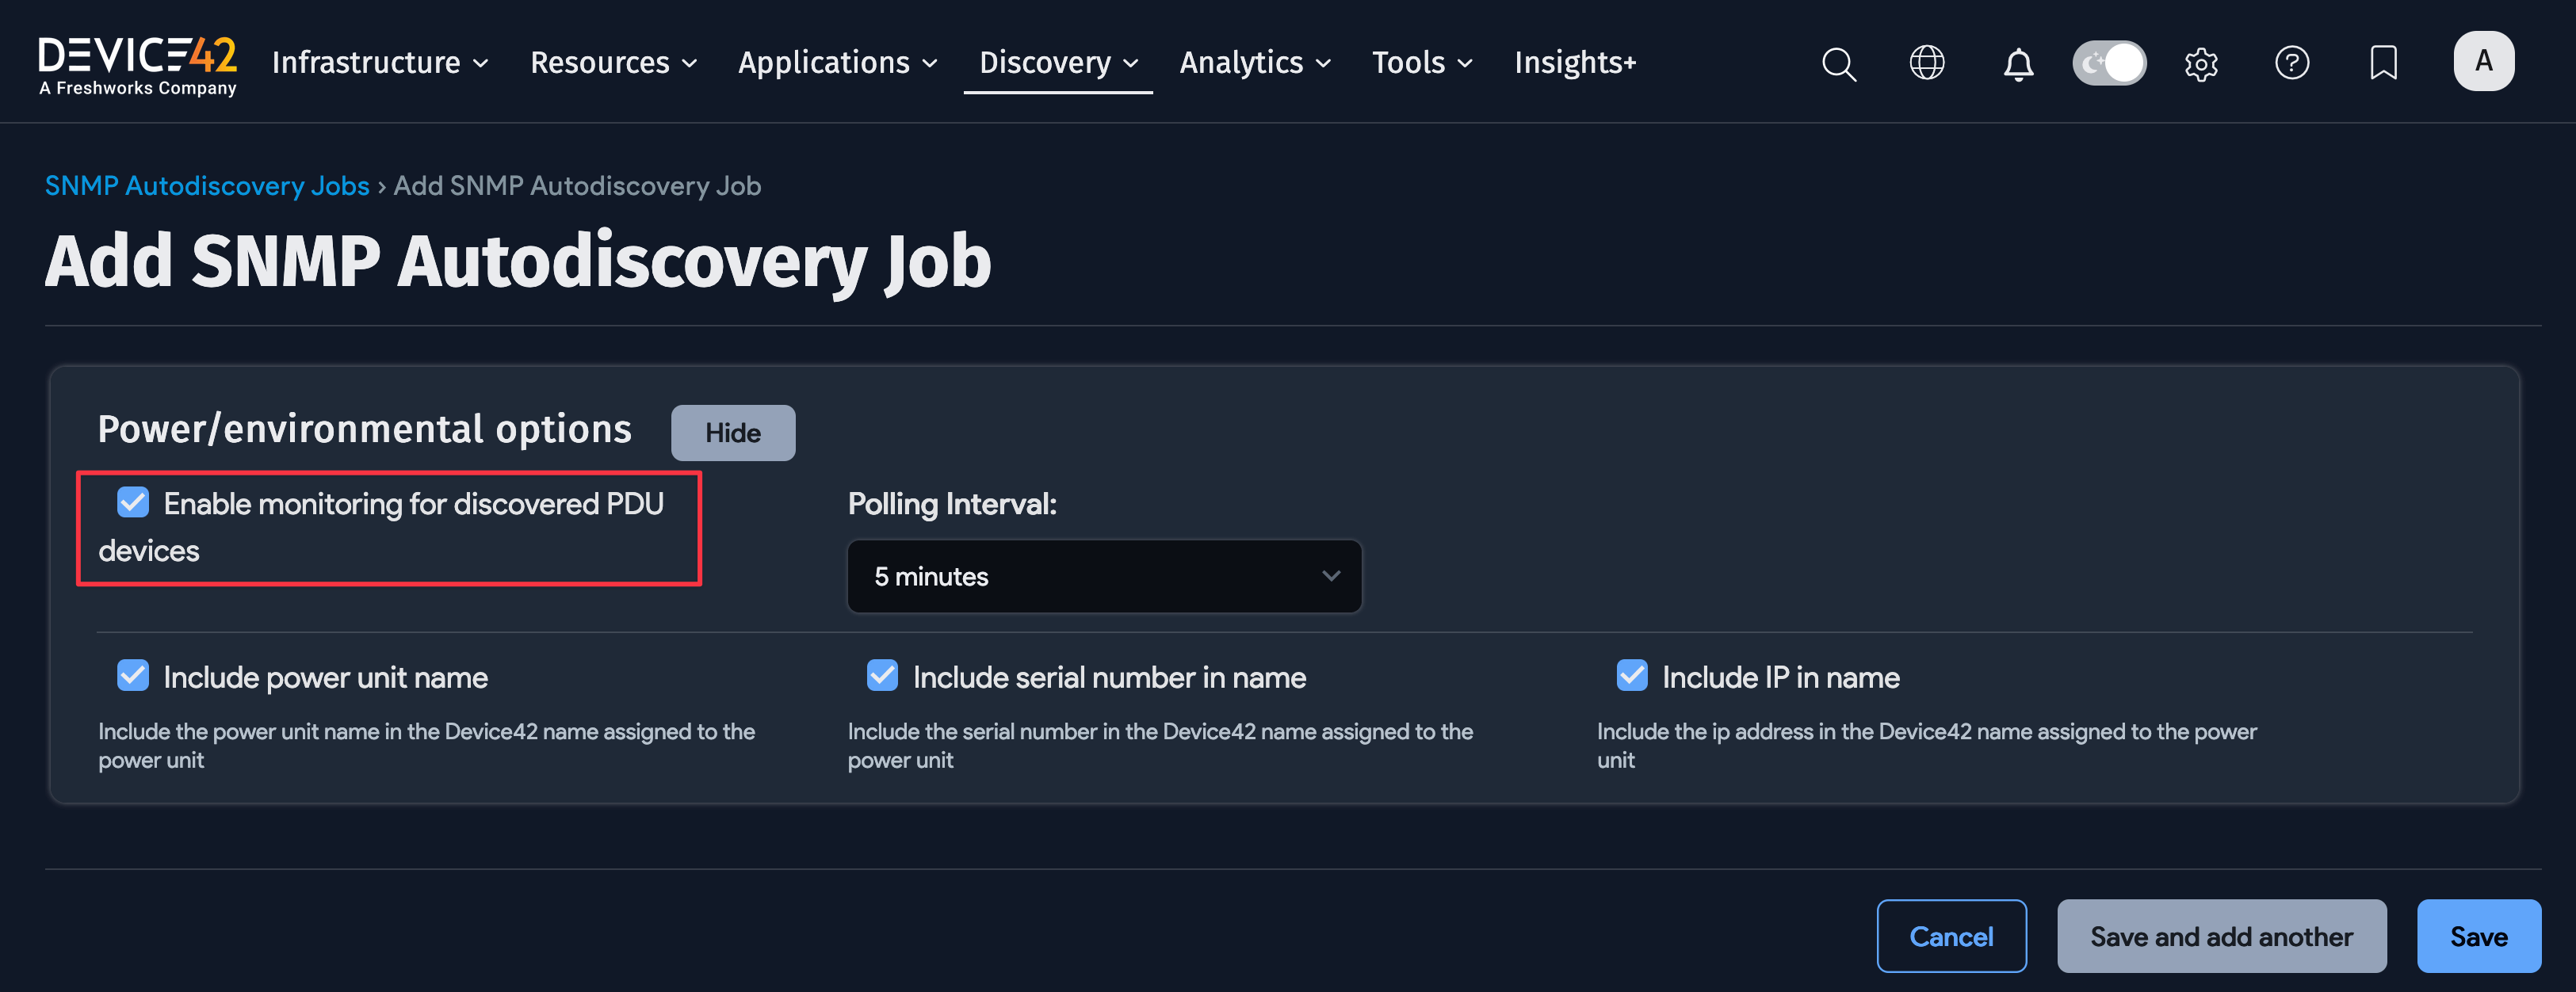The width and height of the screenshot is (2576, 992).
Task: Uncheck Include power unit name
Action: 133,675
